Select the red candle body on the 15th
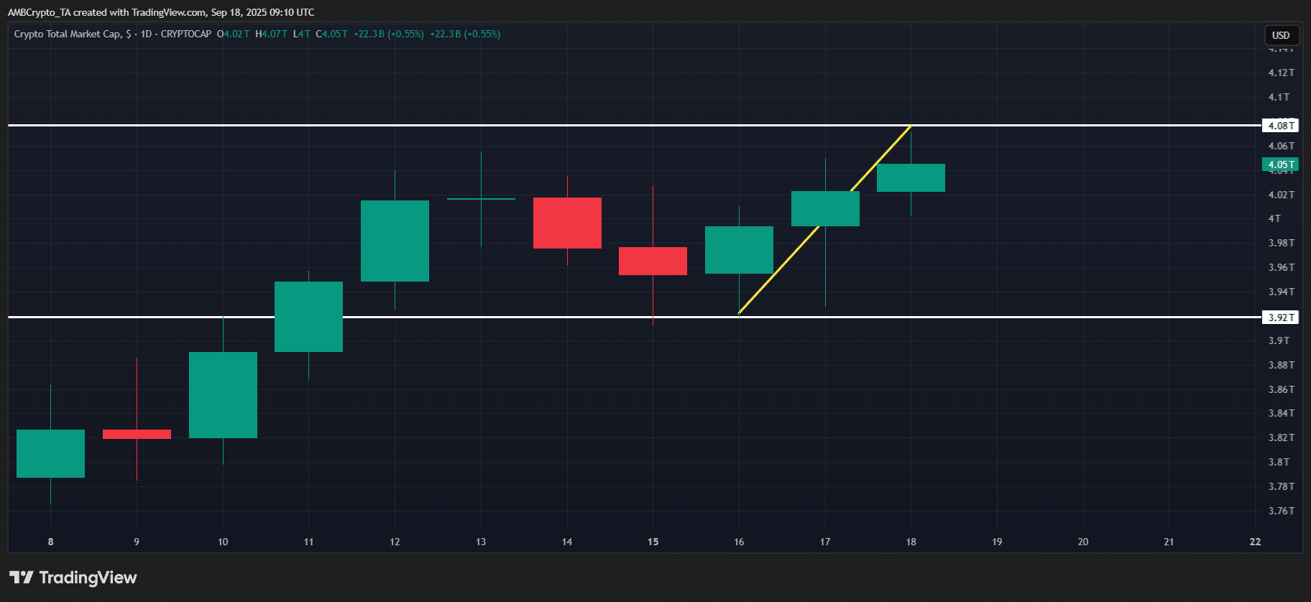This screenshot has width=1311, height=602. [653, 261]
